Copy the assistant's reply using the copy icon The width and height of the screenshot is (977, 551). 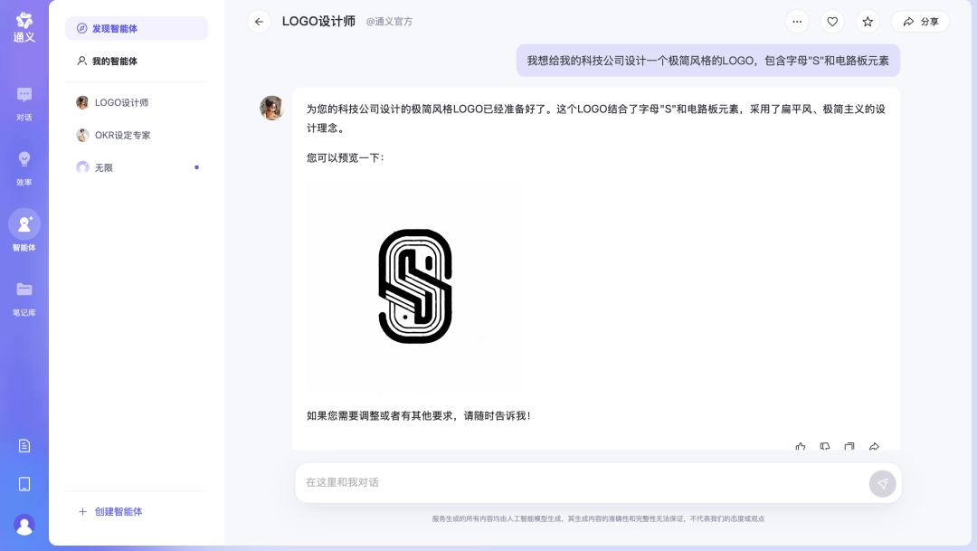tap(849, 446)
